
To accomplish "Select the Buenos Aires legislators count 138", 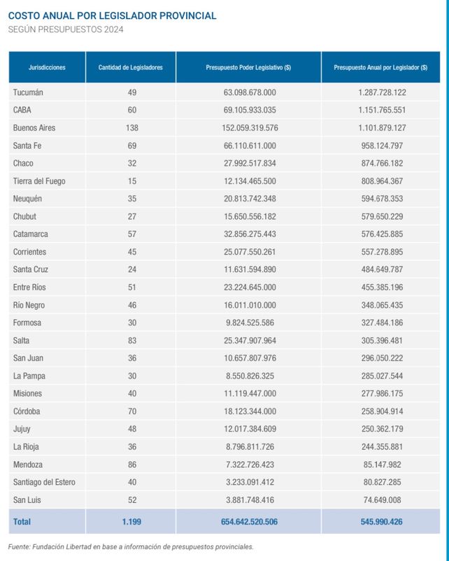I will (131, 128).
